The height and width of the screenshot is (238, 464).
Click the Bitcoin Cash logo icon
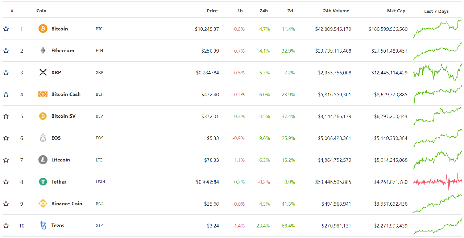[43, 94]
